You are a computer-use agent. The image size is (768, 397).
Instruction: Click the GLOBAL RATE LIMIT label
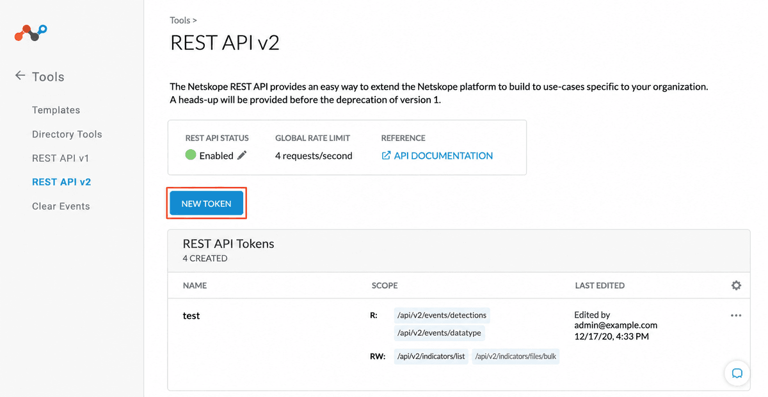point(312,138)
